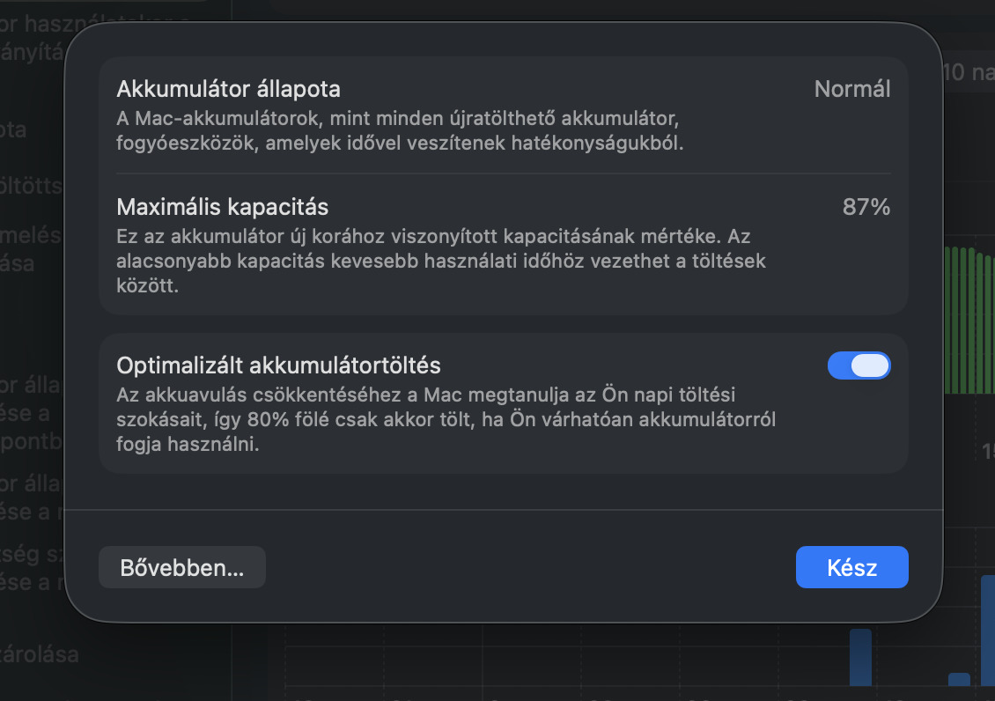Click the sidebar text ending in "pota"
This screenshot has height=701, width=995.
tap(14, 129)
